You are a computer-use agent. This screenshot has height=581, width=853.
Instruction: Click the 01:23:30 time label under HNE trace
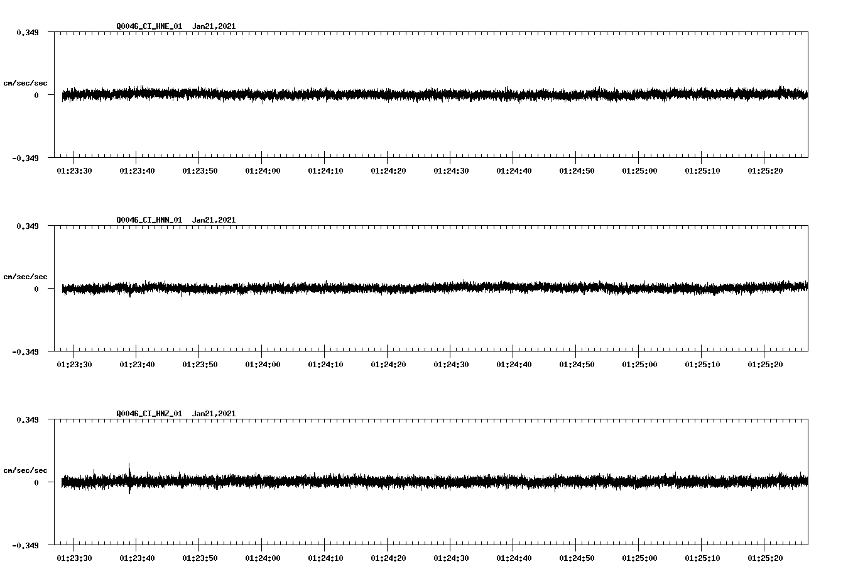click(73, 169)
